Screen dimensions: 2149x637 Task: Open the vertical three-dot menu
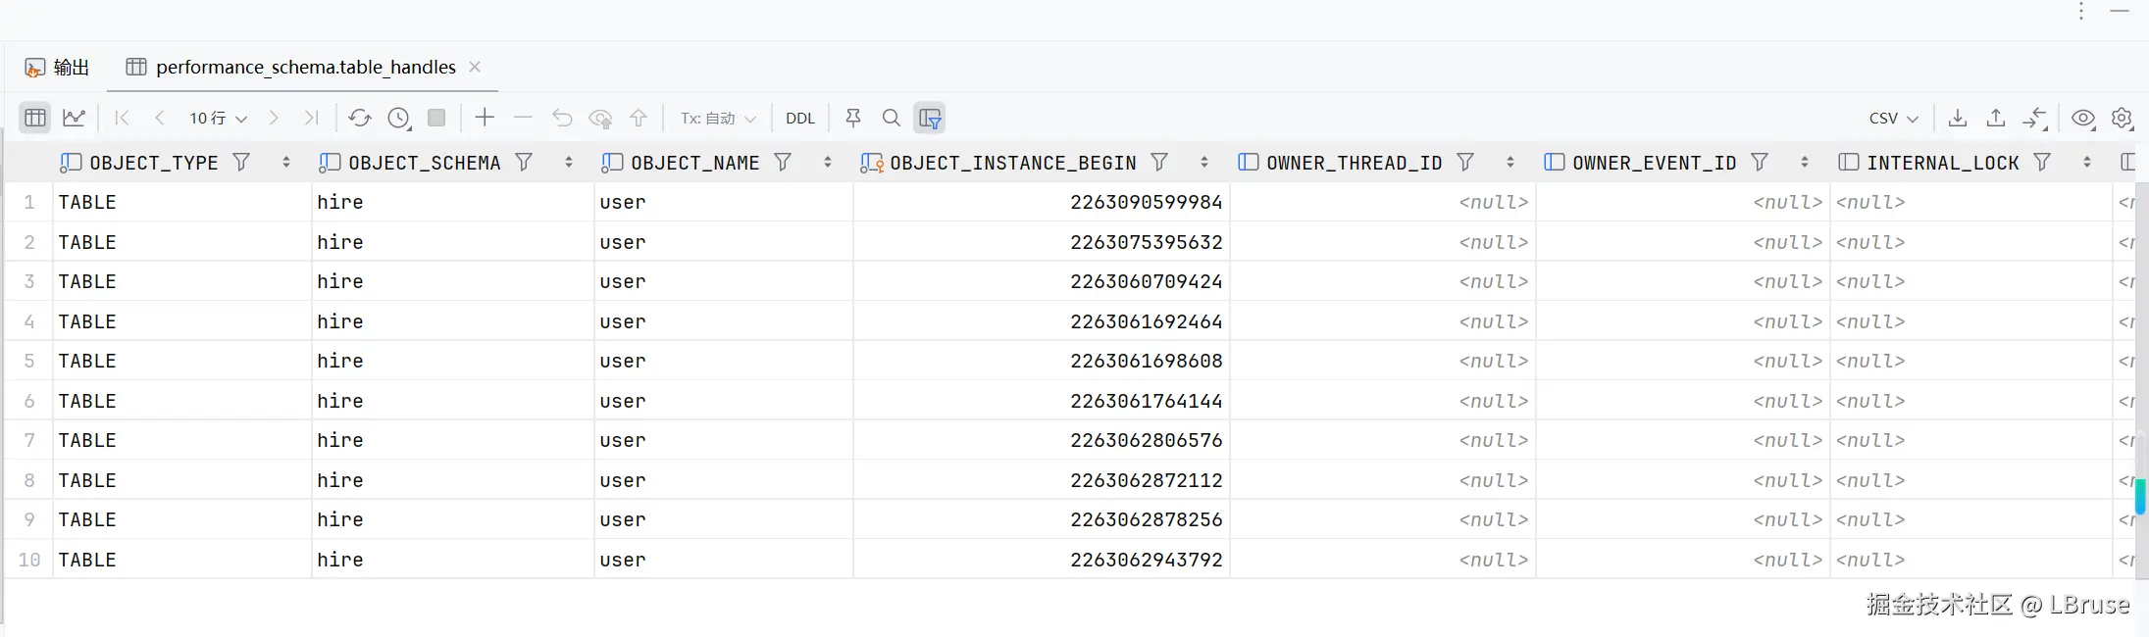(x=2081, y=11)
